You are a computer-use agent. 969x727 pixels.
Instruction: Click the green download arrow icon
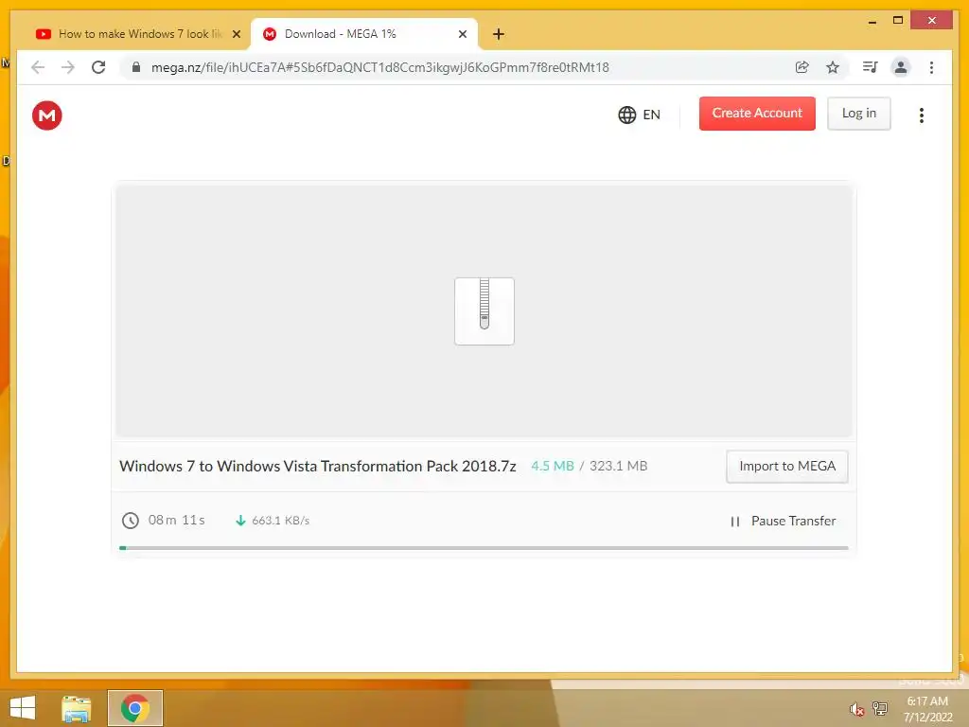point(241,521)
